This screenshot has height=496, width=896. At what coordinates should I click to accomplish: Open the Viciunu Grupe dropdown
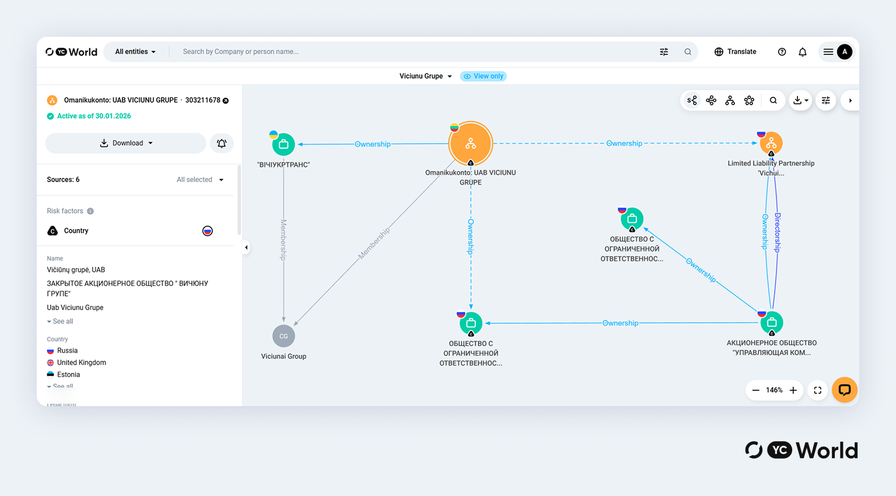click(x=425, y=76)
